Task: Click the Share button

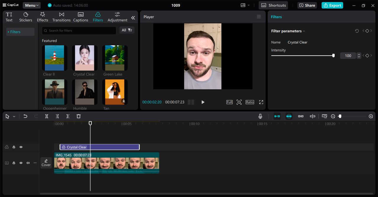Action: 307,5
